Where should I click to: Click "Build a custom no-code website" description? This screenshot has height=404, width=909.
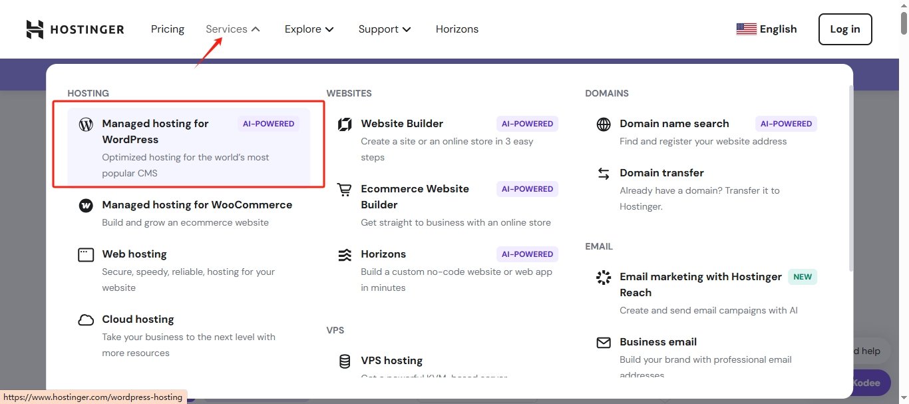[456, 280]
